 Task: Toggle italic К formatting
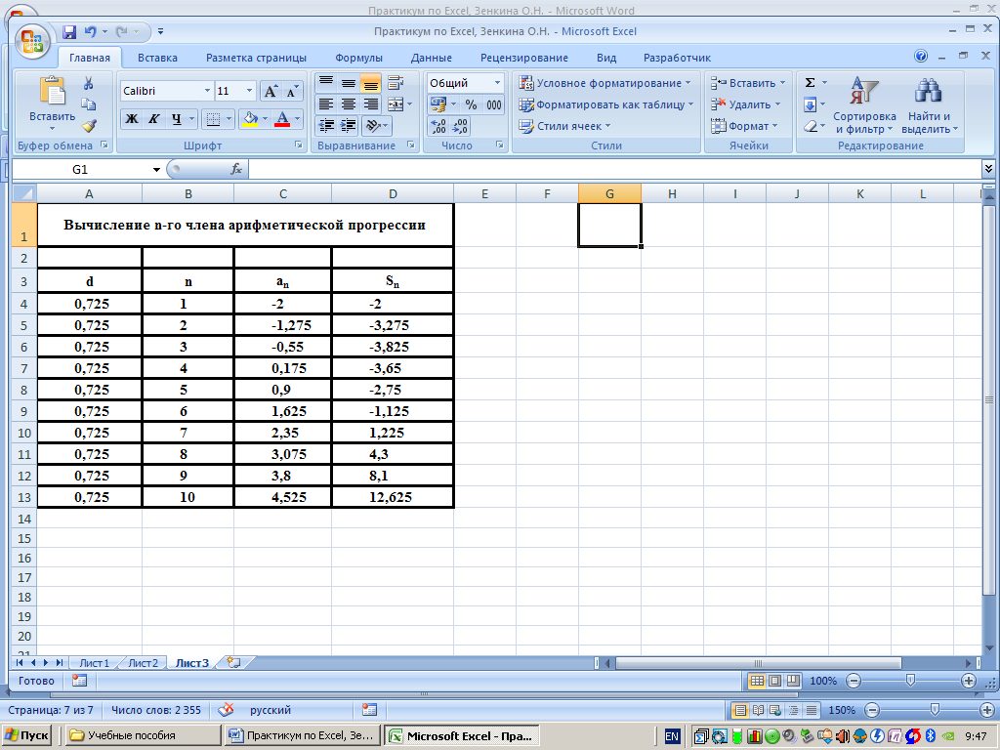pos(153,118)
